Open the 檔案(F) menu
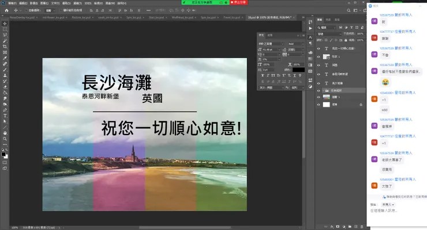Image resolution: width=427 pixels, height=230 pixels. point(12,3)
